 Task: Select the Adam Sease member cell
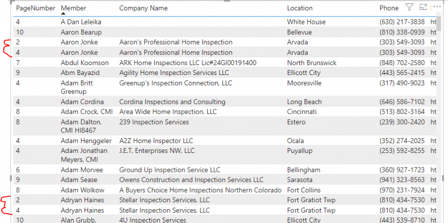[x=79, y=180]
